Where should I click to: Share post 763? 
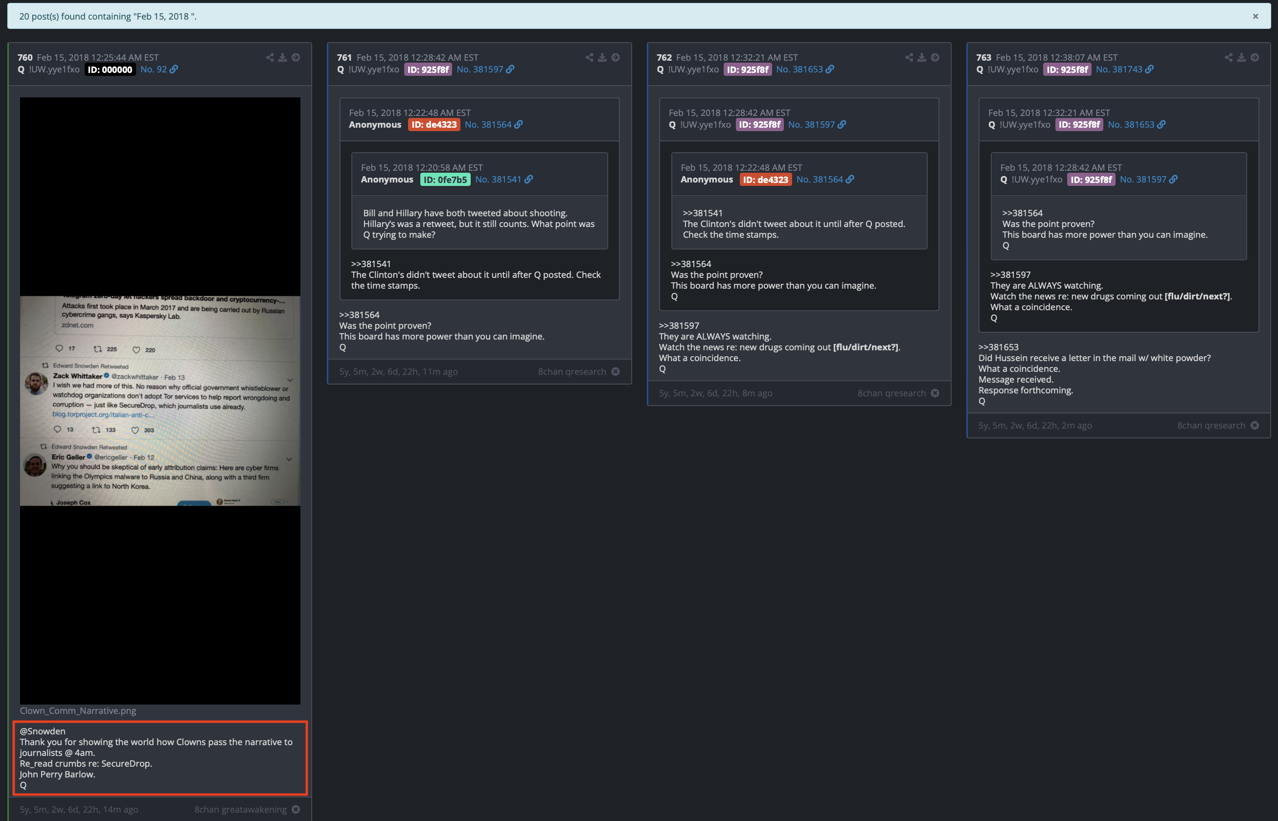1229,57
